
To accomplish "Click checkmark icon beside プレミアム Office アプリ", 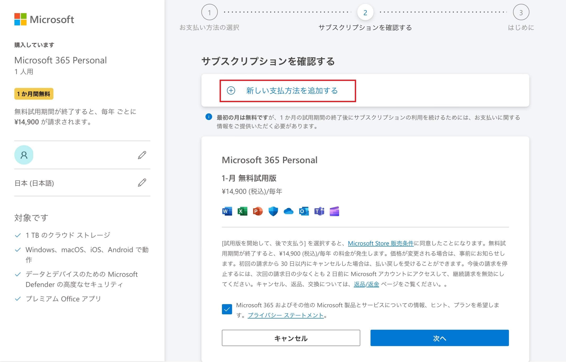I will point(18,299).
